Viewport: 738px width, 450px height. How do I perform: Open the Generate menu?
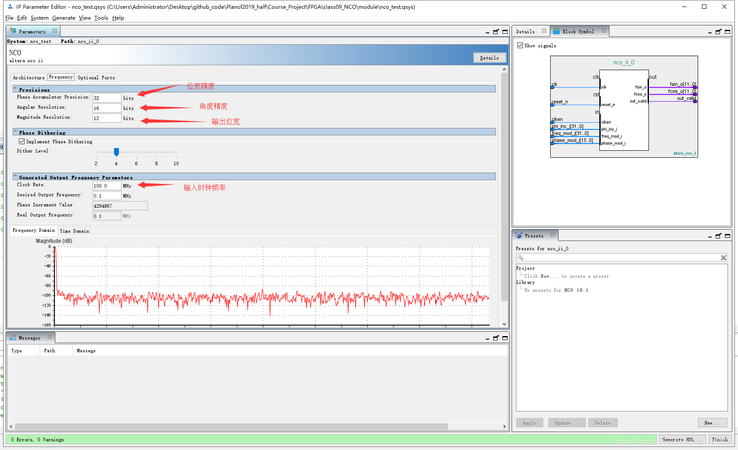point(64,18)
